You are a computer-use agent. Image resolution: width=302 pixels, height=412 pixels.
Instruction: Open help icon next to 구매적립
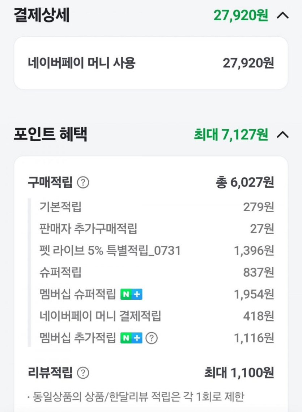point(83,182)
